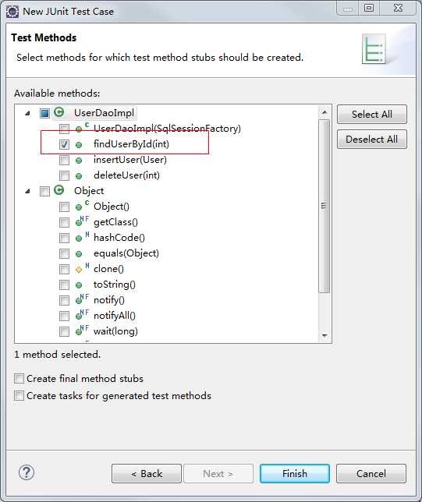
Task: Select the Object class label
Action: click(x=89, y=191)
